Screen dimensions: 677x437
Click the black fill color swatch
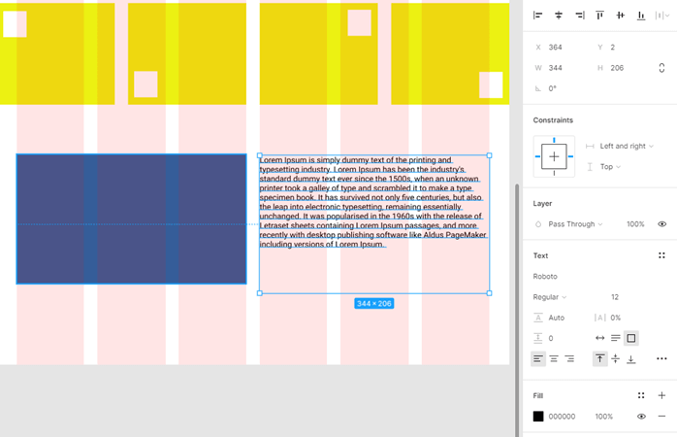pos(538,417)
